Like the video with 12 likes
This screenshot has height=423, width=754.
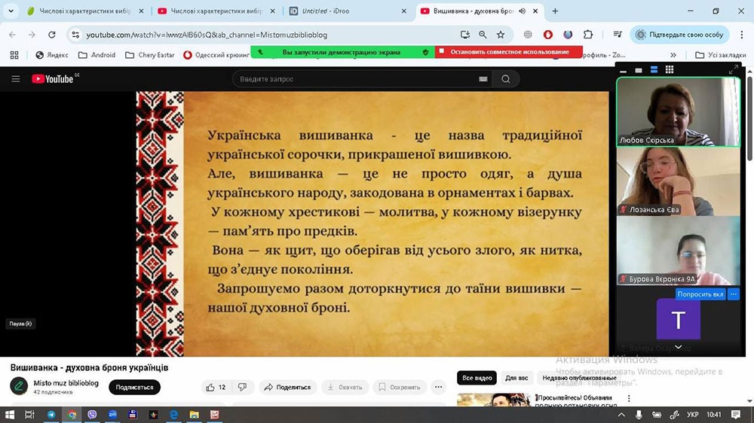pyautogui.click(x=216, y=388)
